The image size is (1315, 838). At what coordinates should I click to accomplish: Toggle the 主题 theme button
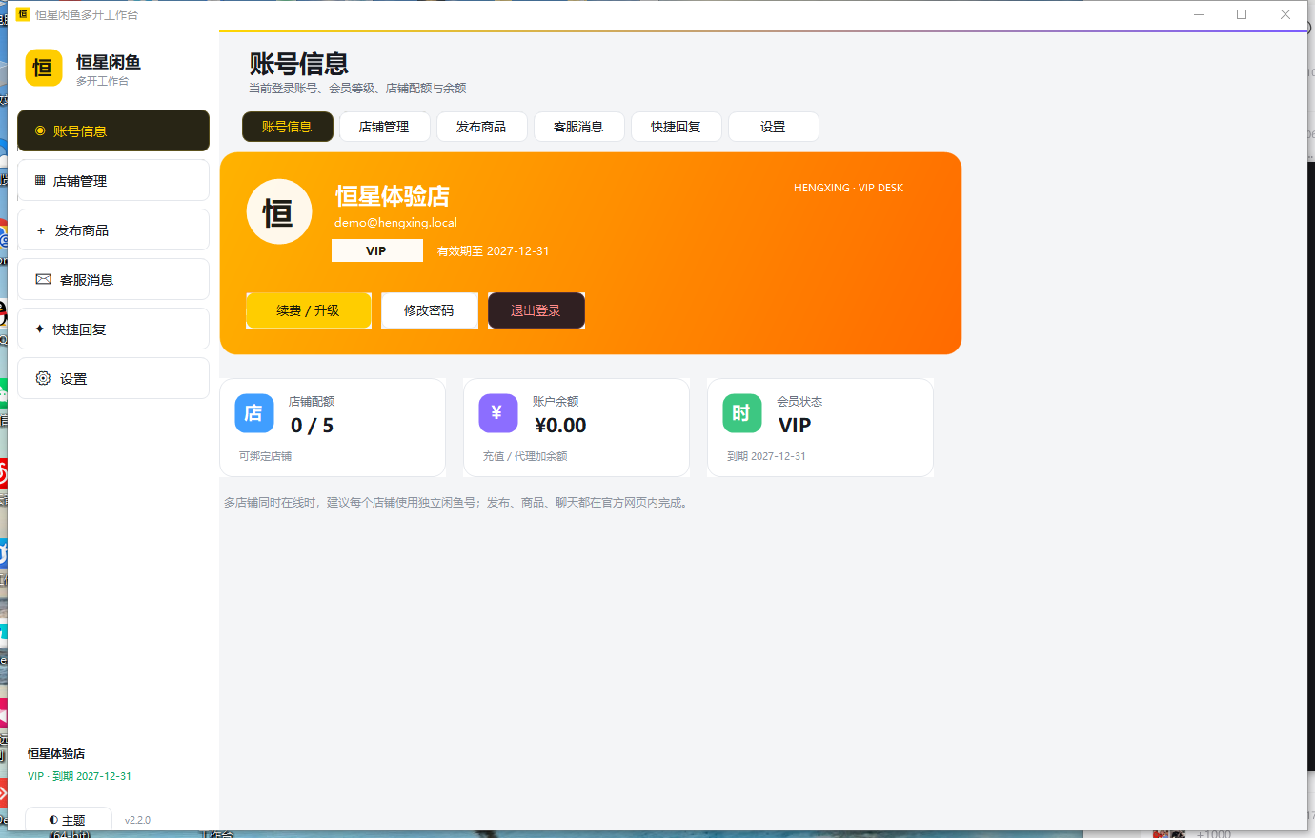[69, 820]
